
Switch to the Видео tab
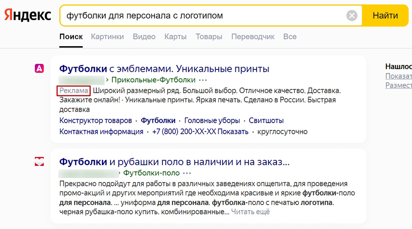pyautogui.click(x=144, y=36)
